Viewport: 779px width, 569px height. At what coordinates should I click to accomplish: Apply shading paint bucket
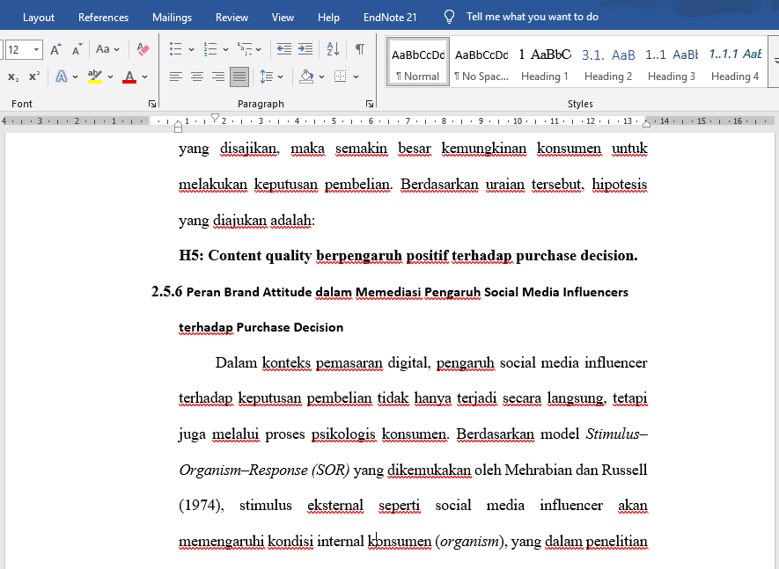306,77
